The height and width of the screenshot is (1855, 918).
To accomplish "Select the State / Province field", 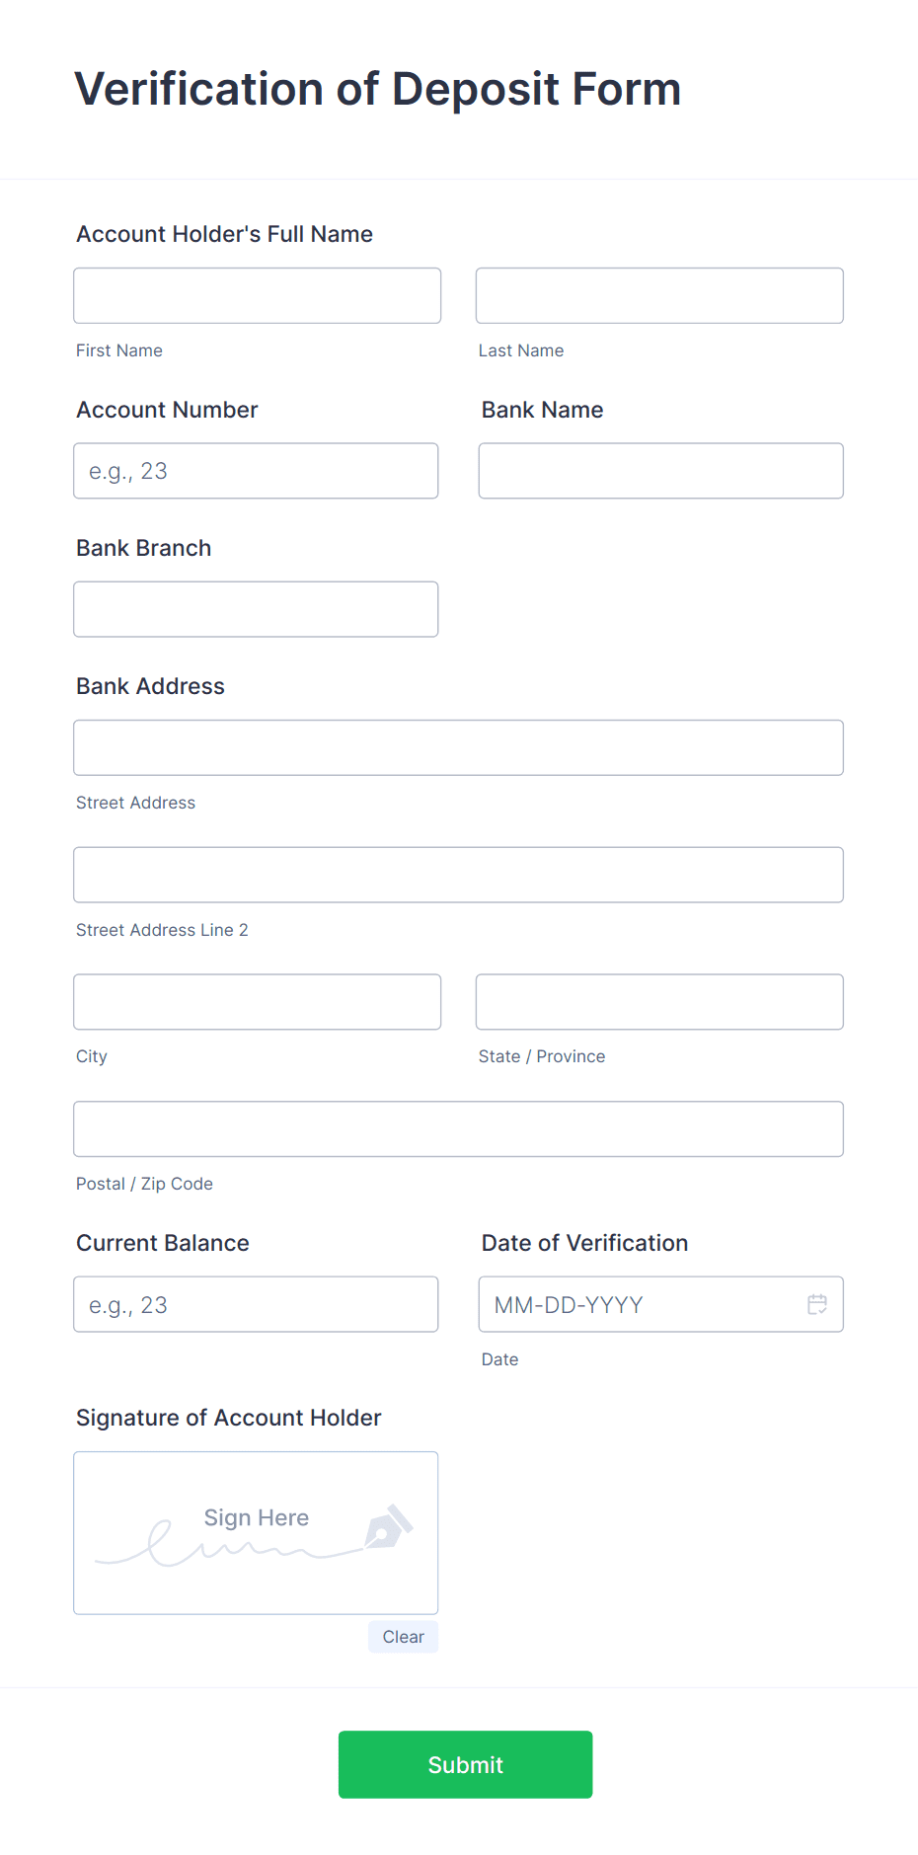I will [658, 1001].
